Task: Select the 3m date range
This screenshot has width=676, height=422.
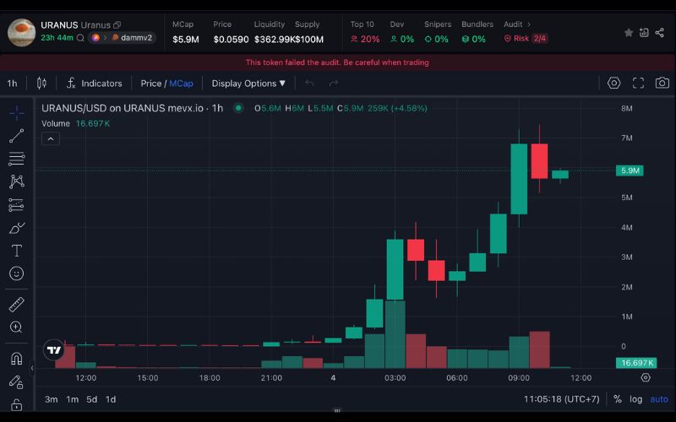Action: [x=52, y=399]
